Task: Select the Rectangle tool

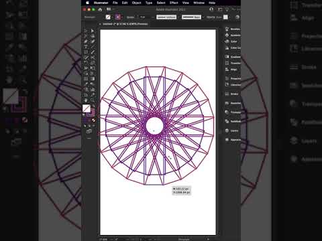Action: point(86,52)
